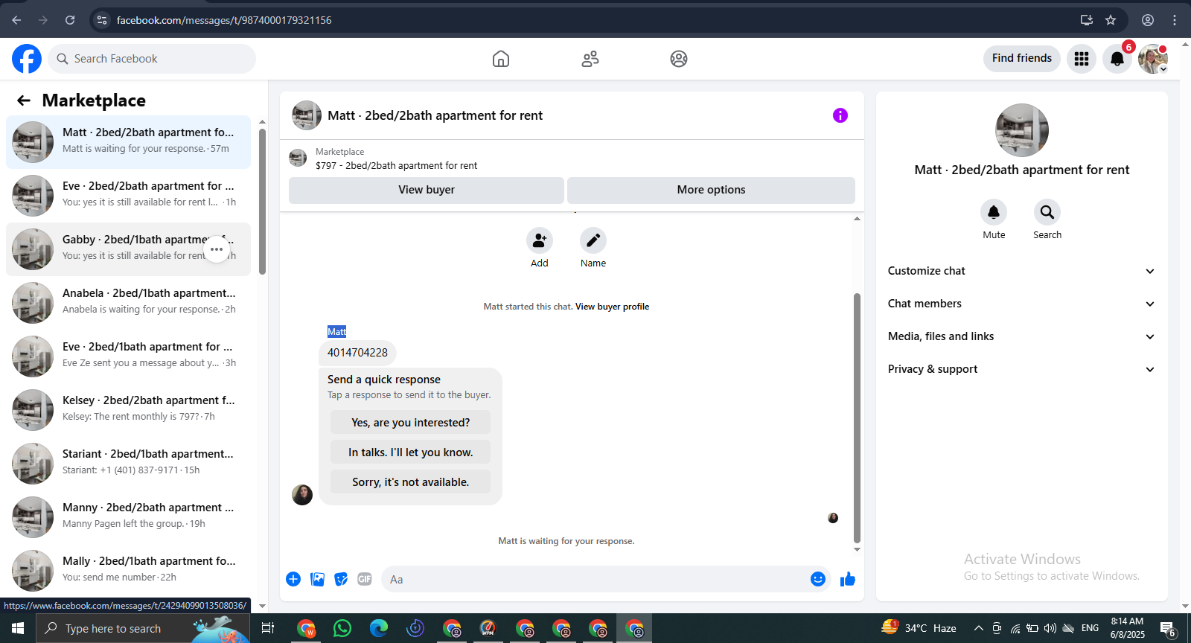
Task: Open the Windows Start menu
Action: click(18, 628)
